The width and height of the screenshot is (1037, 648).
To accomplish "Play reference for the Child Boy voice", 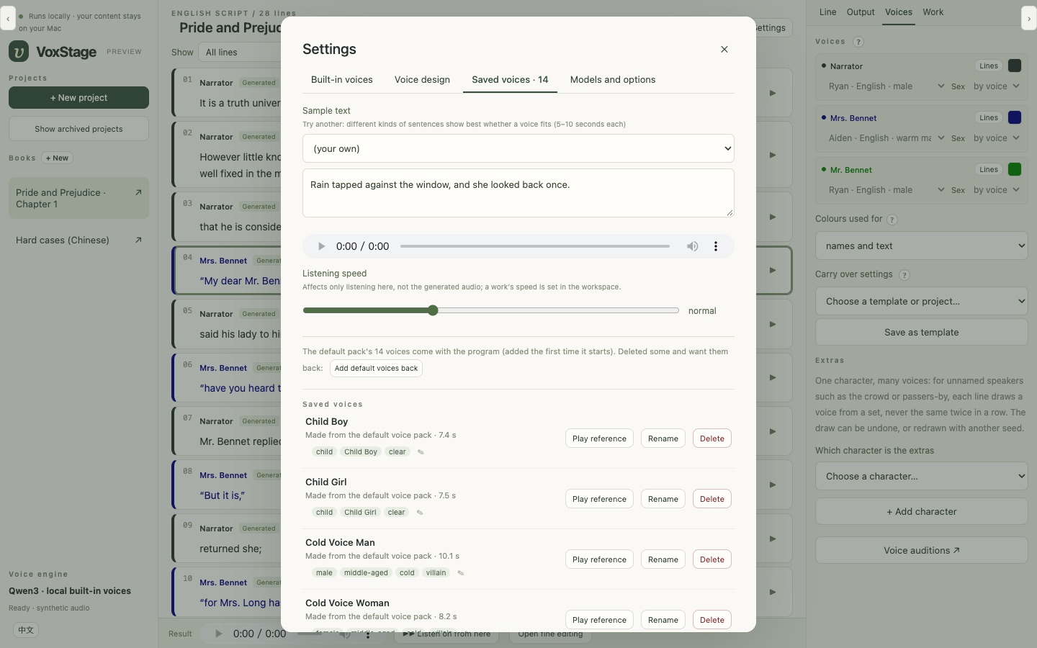I will (x=599, y=438).
